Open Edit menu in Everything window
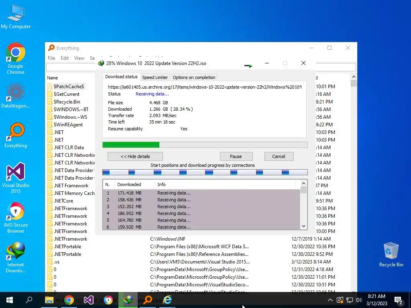This screenshot has width=411, height=308. click(65, 58)
